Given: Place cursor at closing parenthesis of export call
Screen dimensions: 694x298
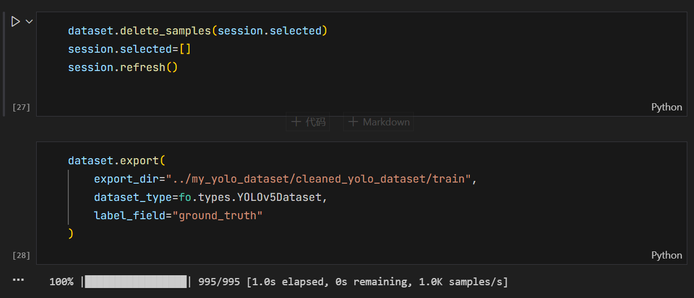Looking at the screenshot, I should coord(71,234).
